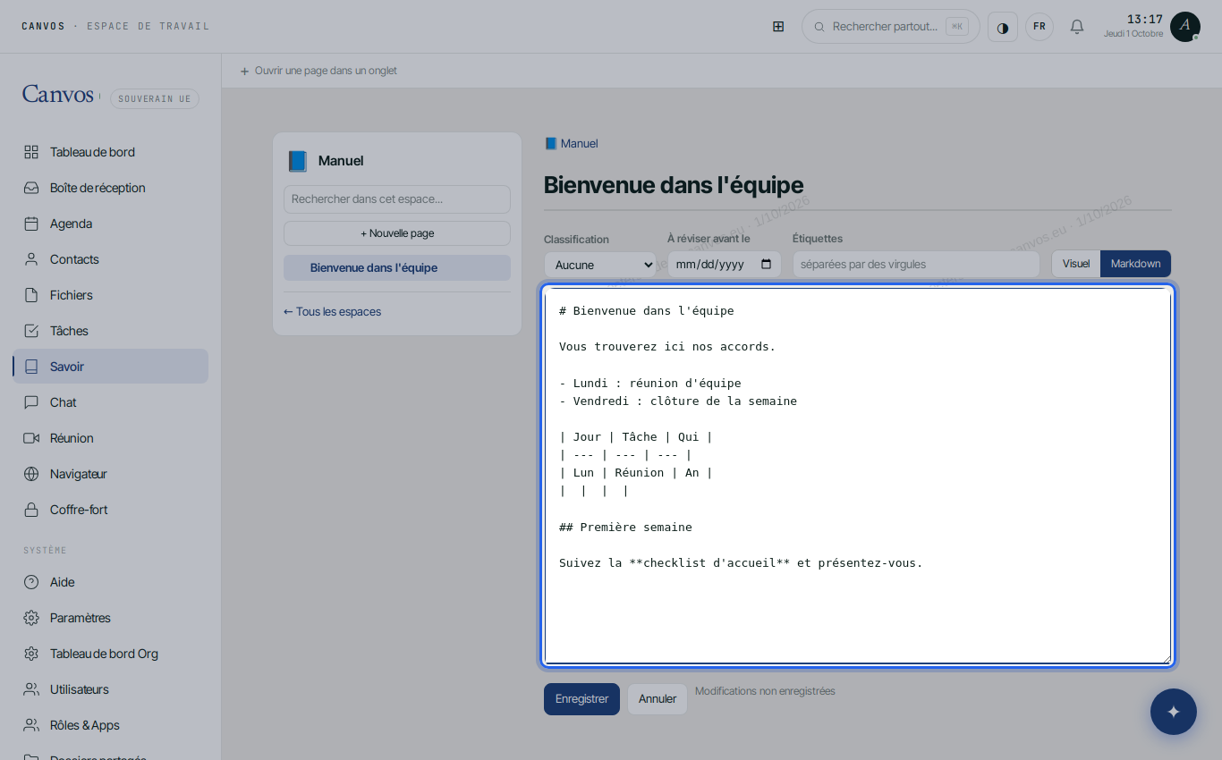Open the Classification dropdown showing Aucune
The width and height of the screenshot is (1222, 760).
point(600,265)
